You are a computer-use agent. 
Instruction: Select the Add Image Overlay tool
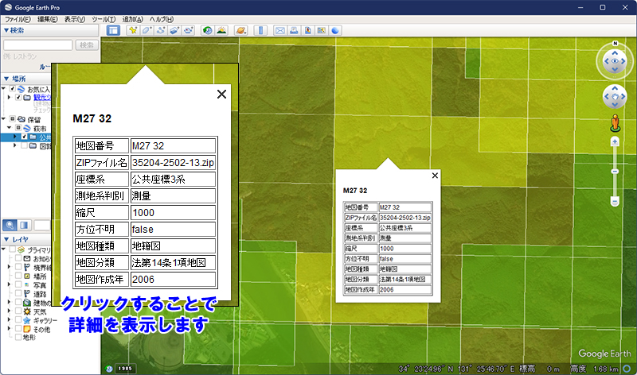[174, 30]
